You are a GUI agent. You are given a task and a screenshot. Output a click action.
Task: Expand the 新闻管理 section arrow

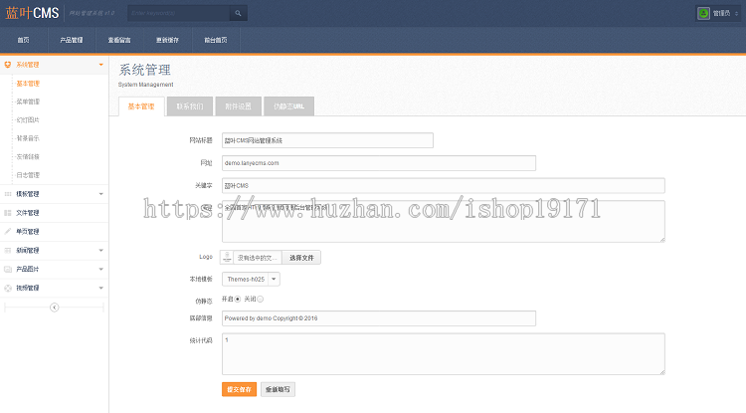100,250
